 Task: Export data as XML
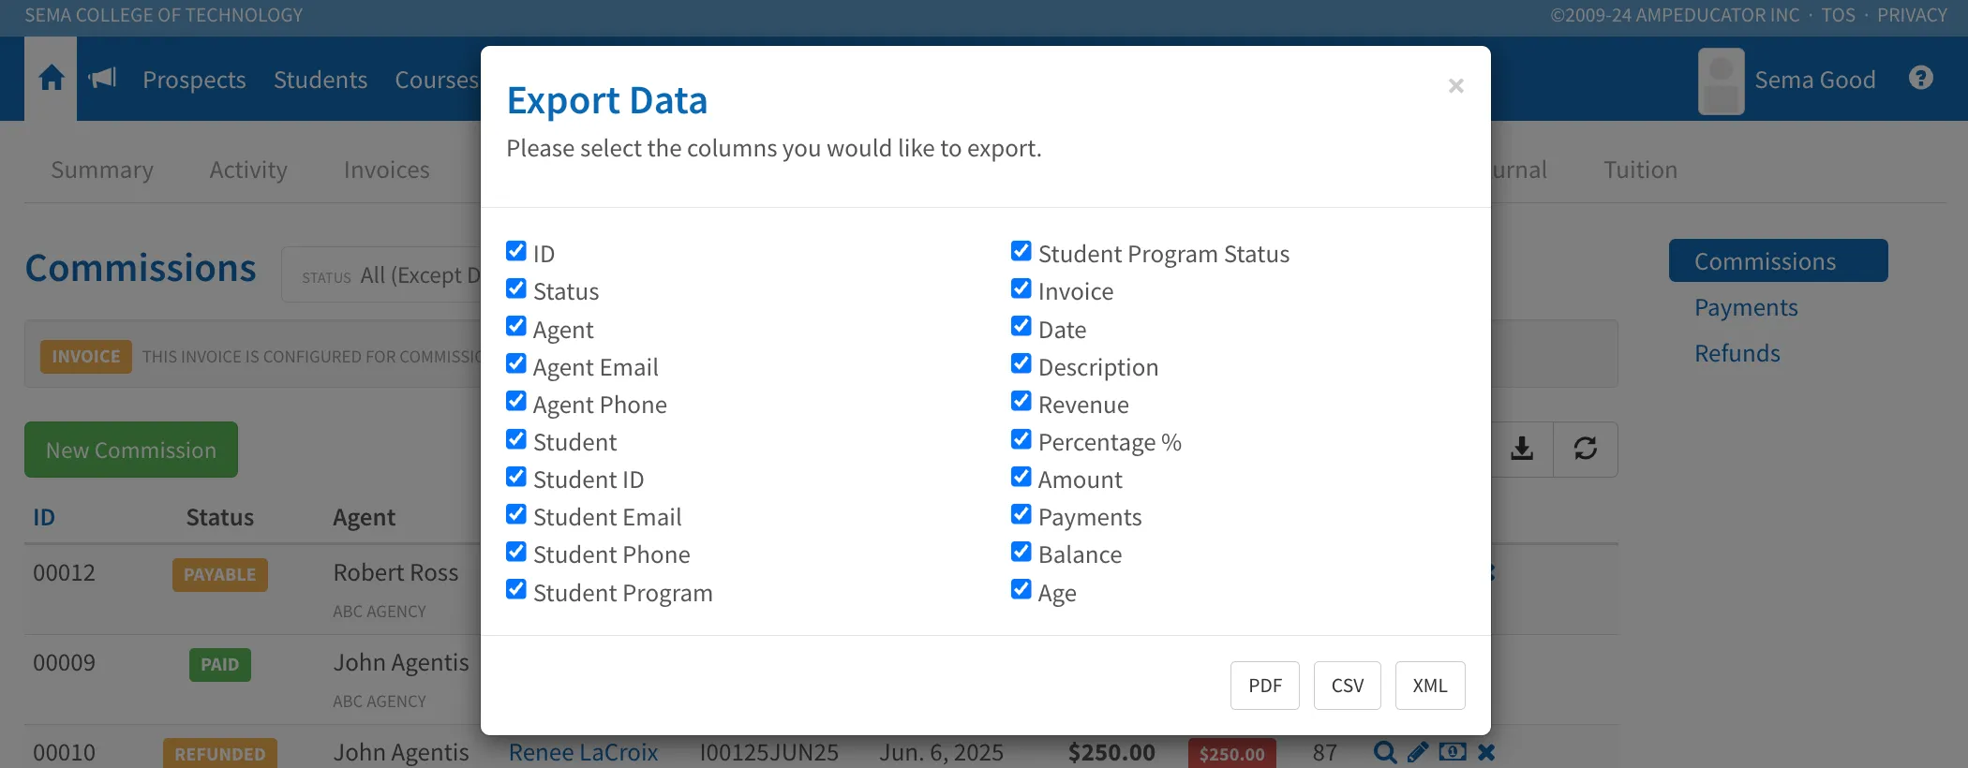tap(1430, 686)
